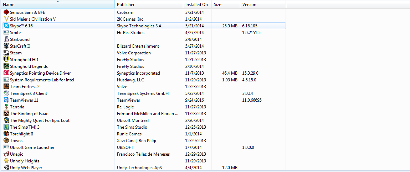
Task: Select the Terraria entry name
Action: click(x=17, y=107)
